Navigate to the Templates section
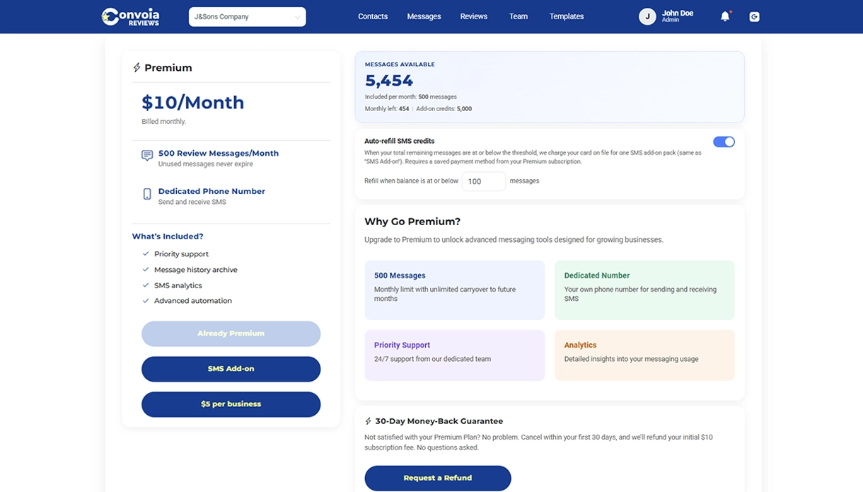 (567, 16)
